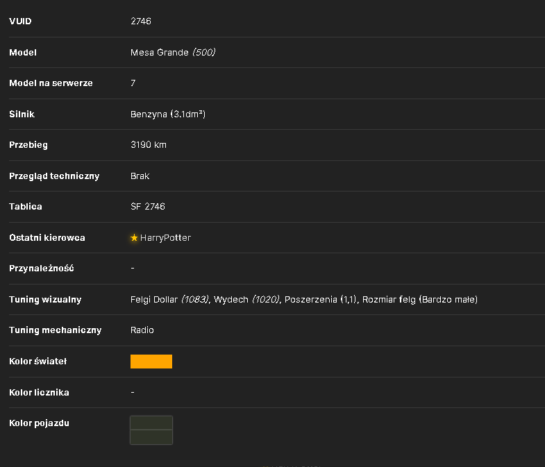Select the upper Kolor pojazdu swatch

pos(151,423)
